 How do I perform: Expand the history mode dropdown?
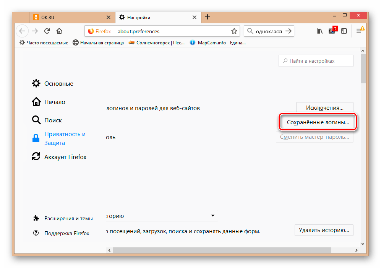[212, 216]
